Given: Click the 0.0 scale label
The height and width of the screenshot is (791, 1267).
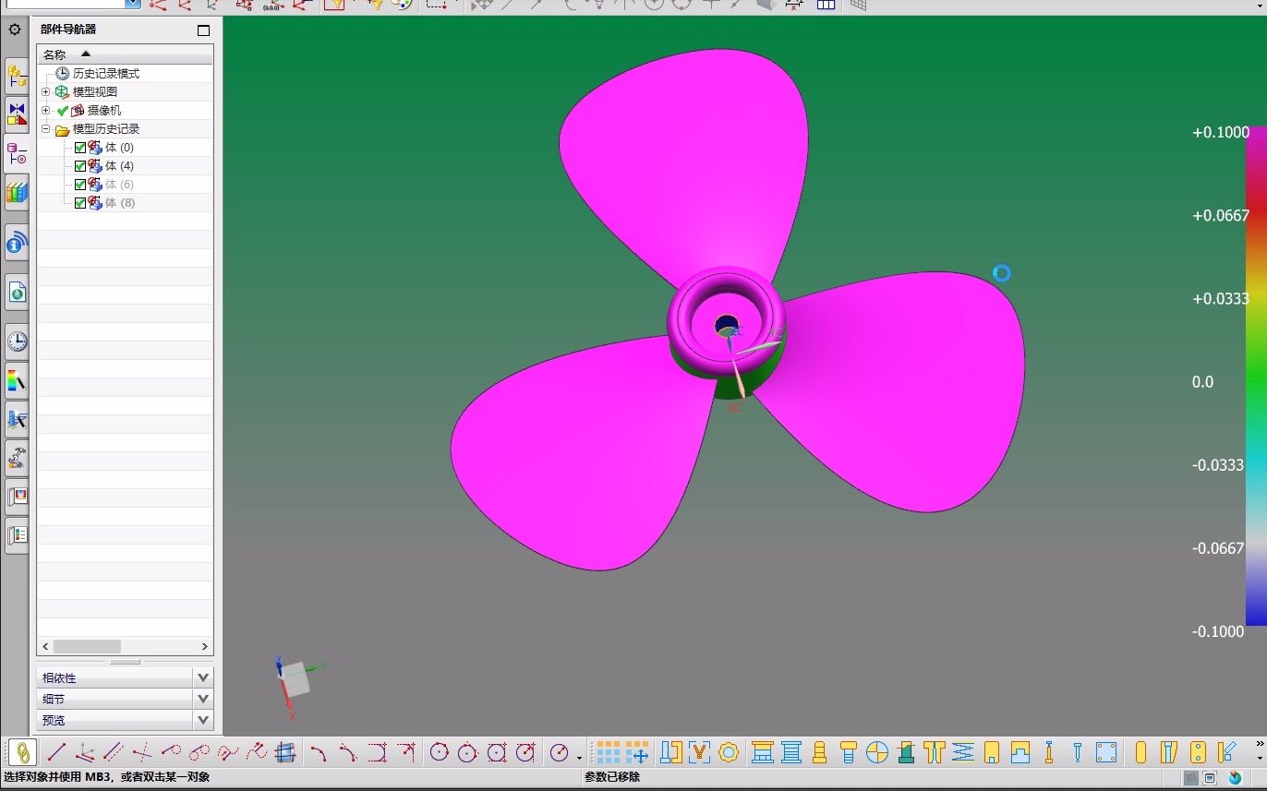Looking at the screenshot, I should [x=1203, y=382].
